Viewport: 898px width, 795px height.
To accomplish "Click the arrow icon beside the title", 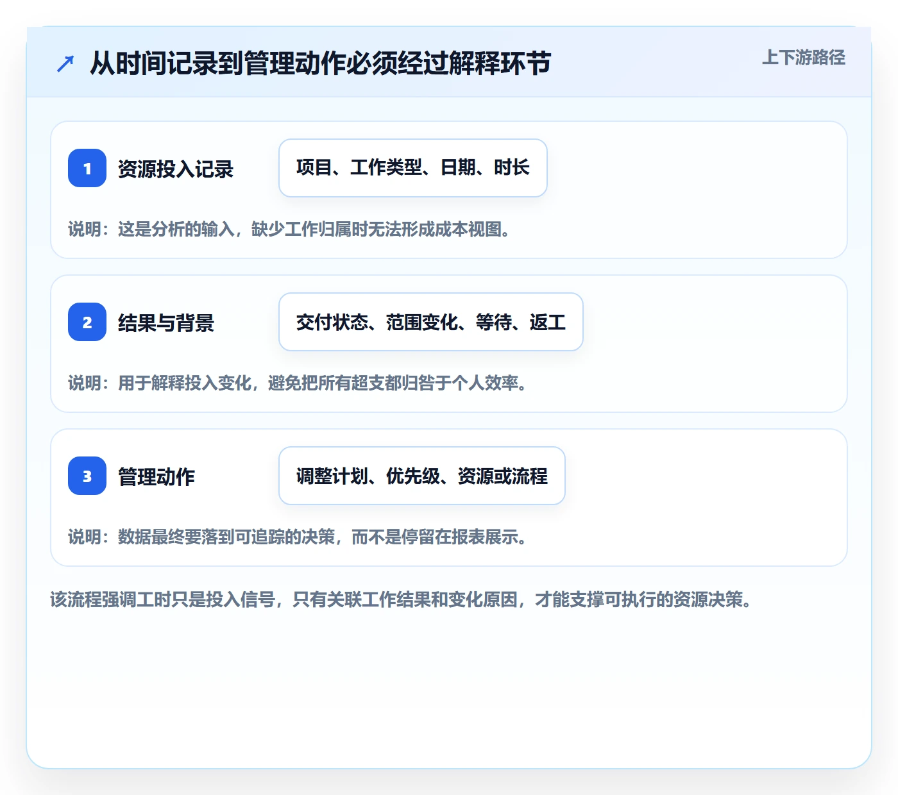I will (x=65, y=63).
